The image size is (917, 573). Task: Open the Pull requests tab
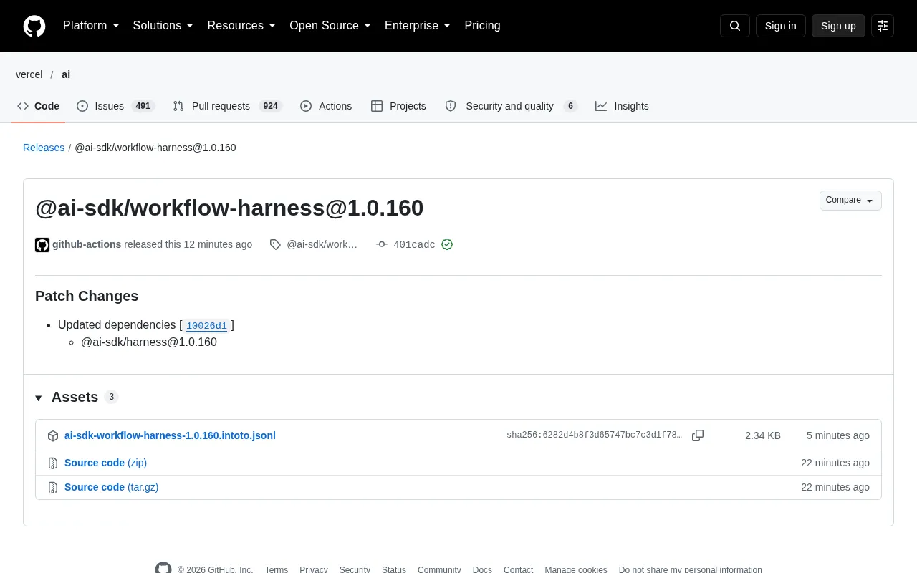coord(228,106)
